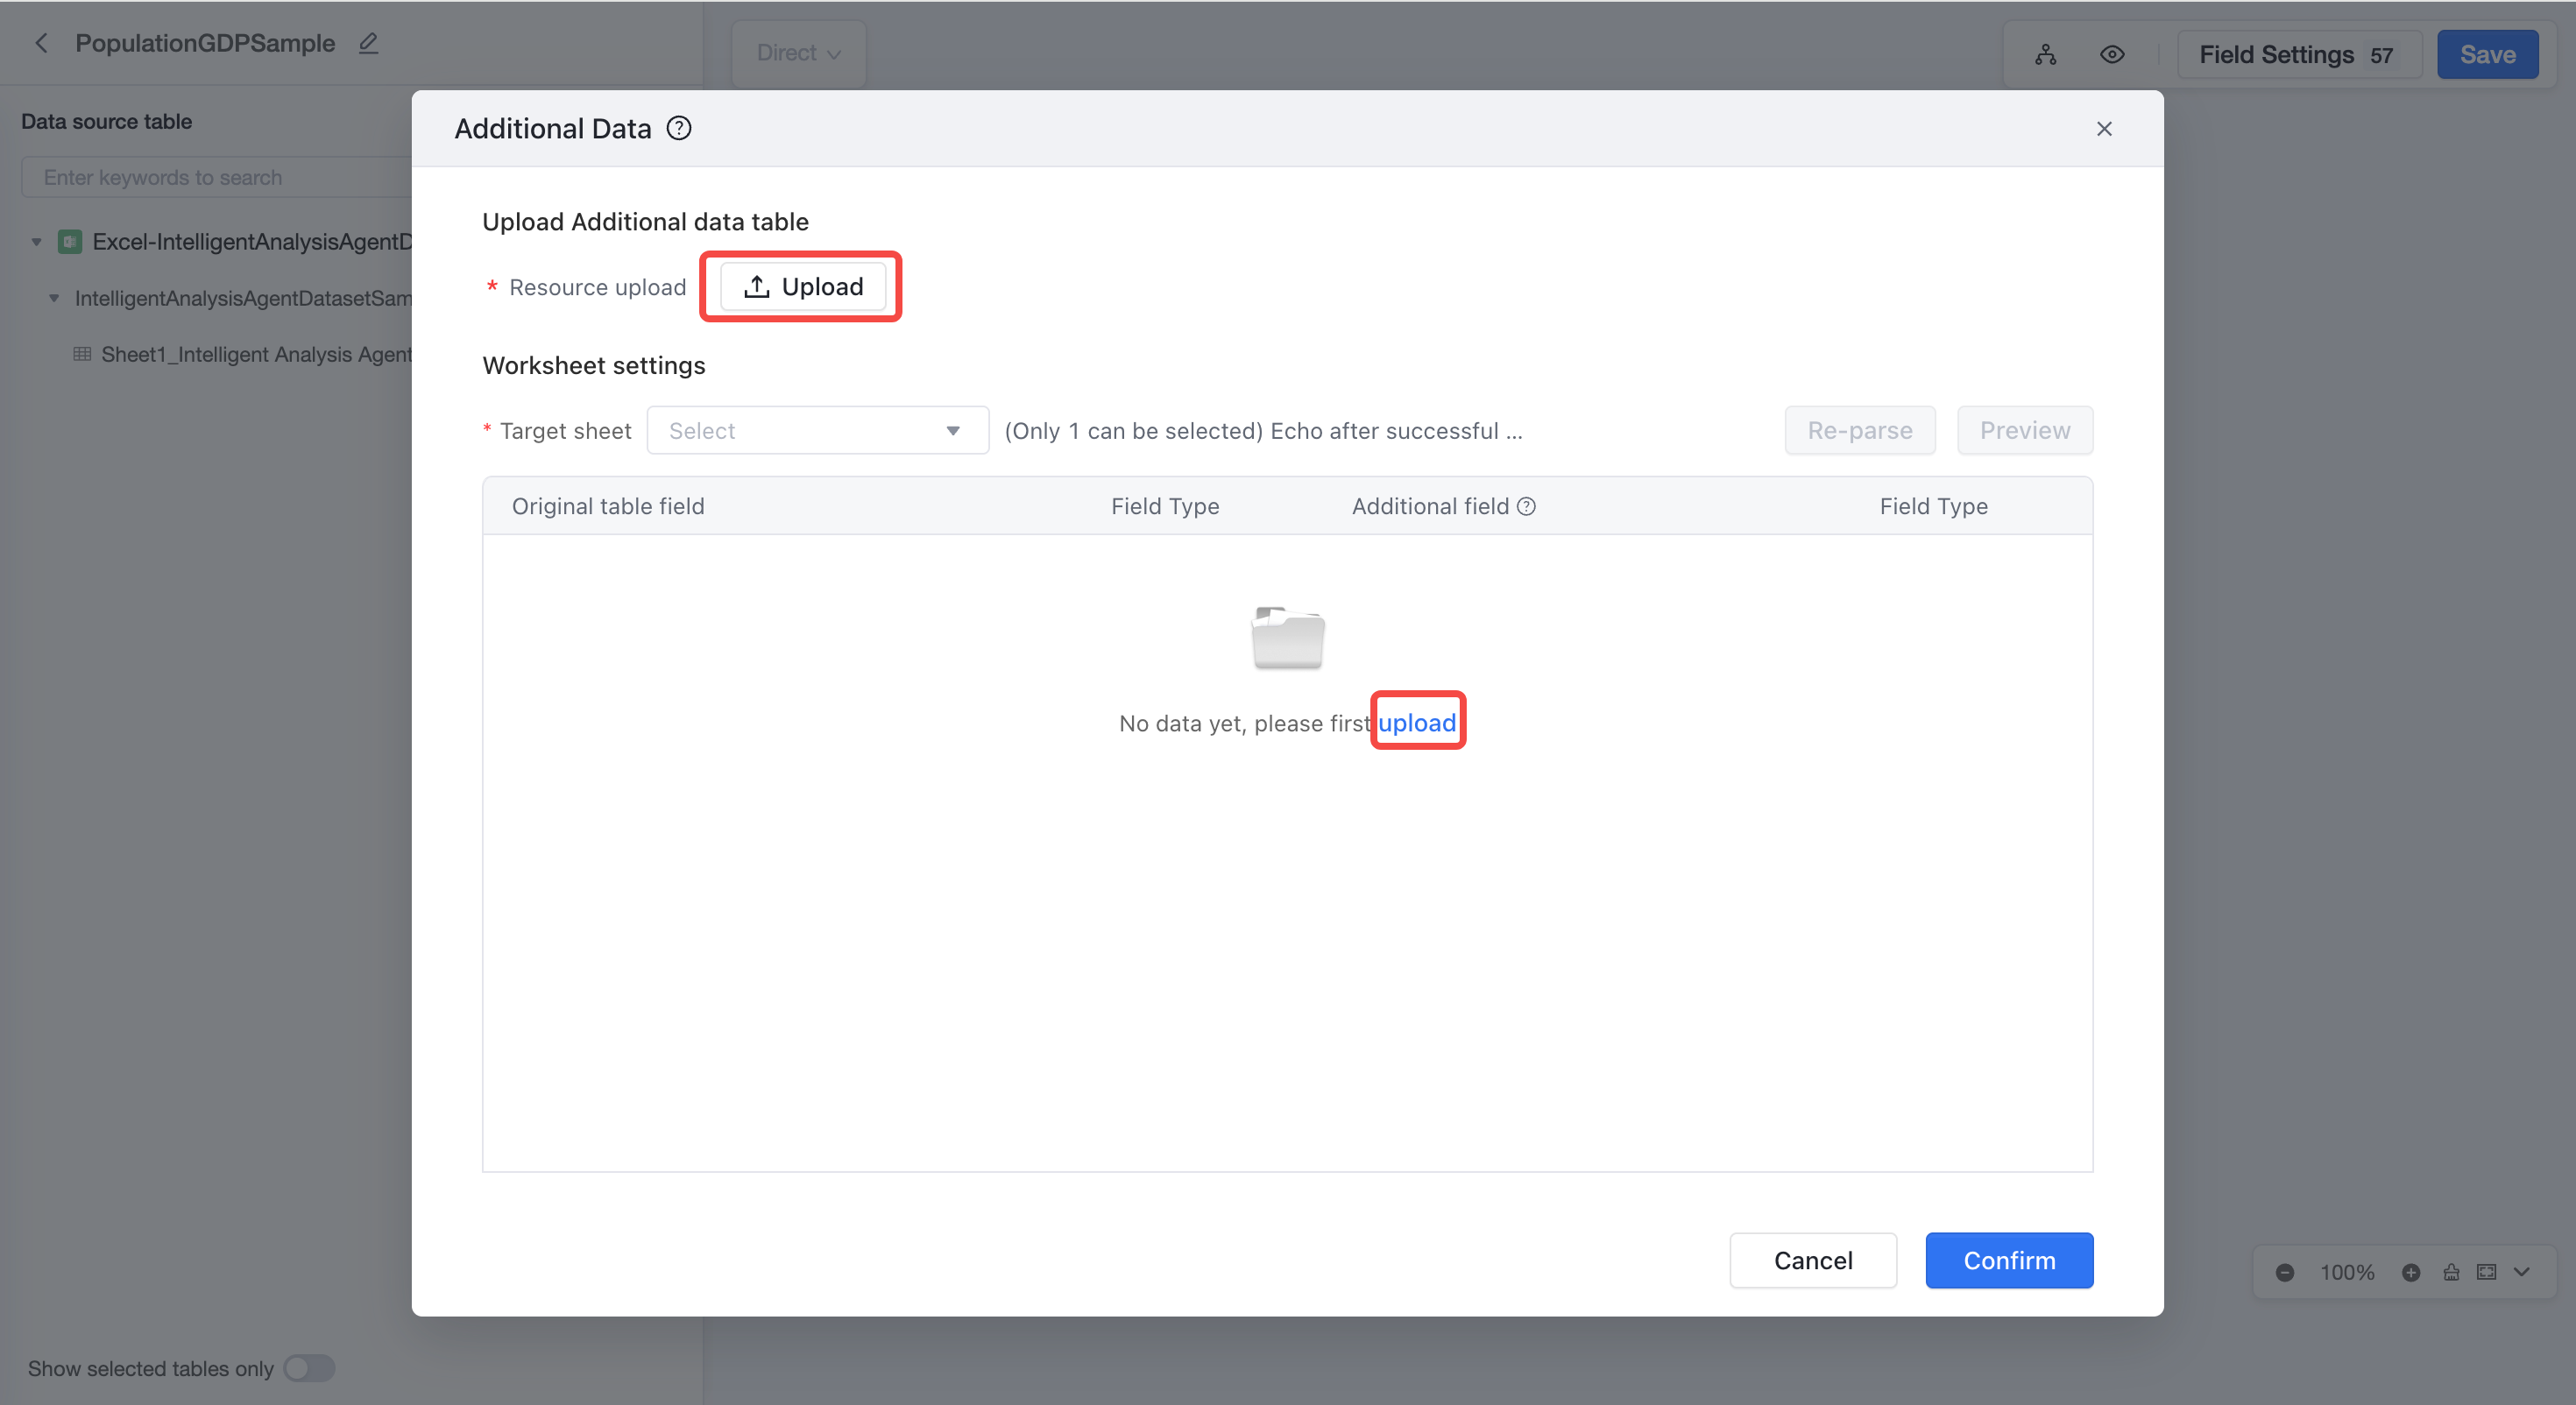
Task: Close the Additional Data dialog
Action: [x=2104, y=128]
